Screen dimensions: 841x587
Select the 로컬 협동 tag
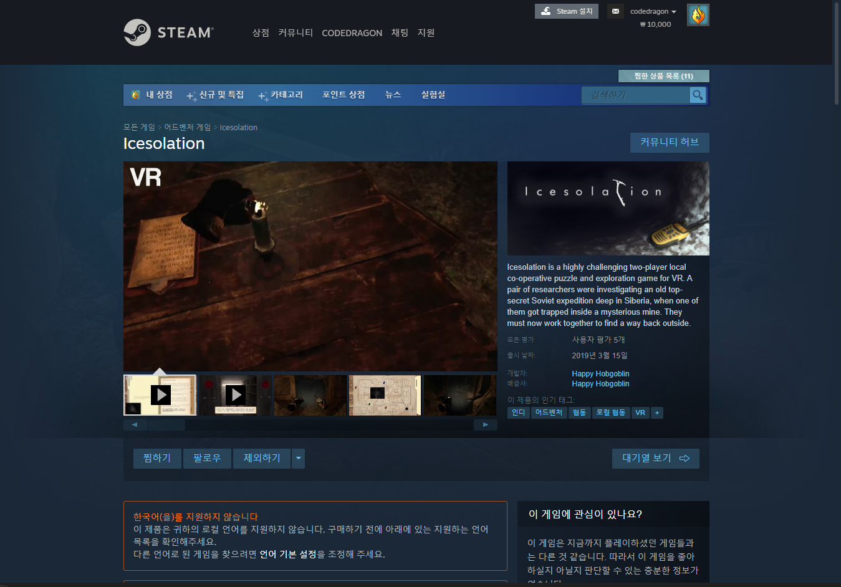611,413
